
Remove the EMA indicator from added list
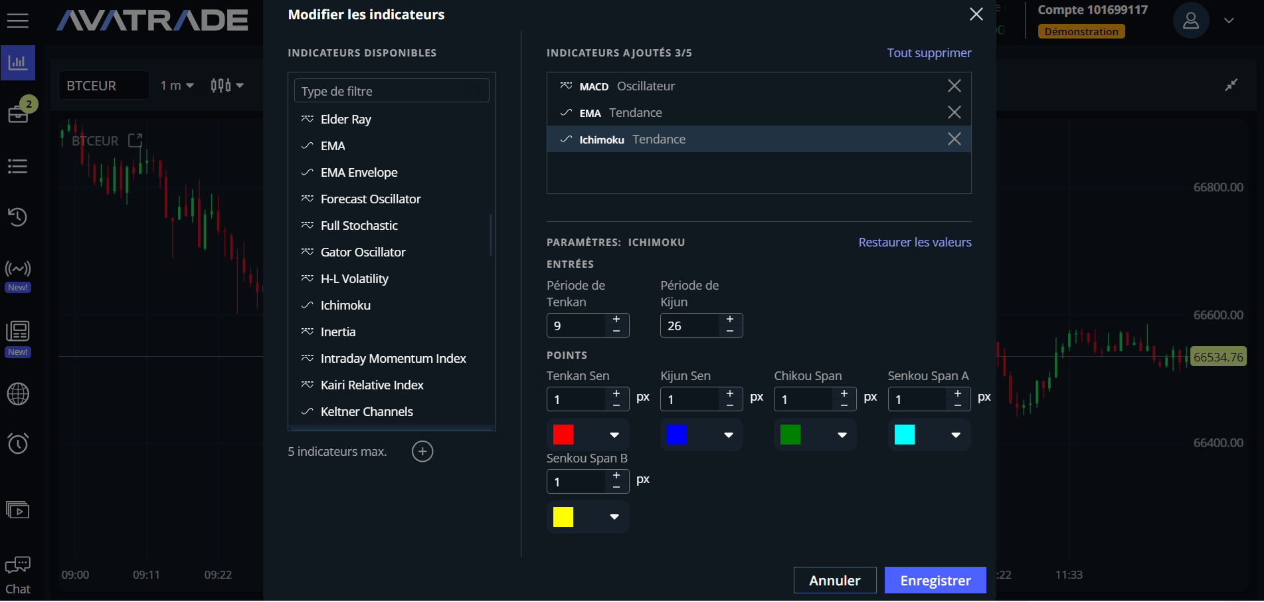954,112
